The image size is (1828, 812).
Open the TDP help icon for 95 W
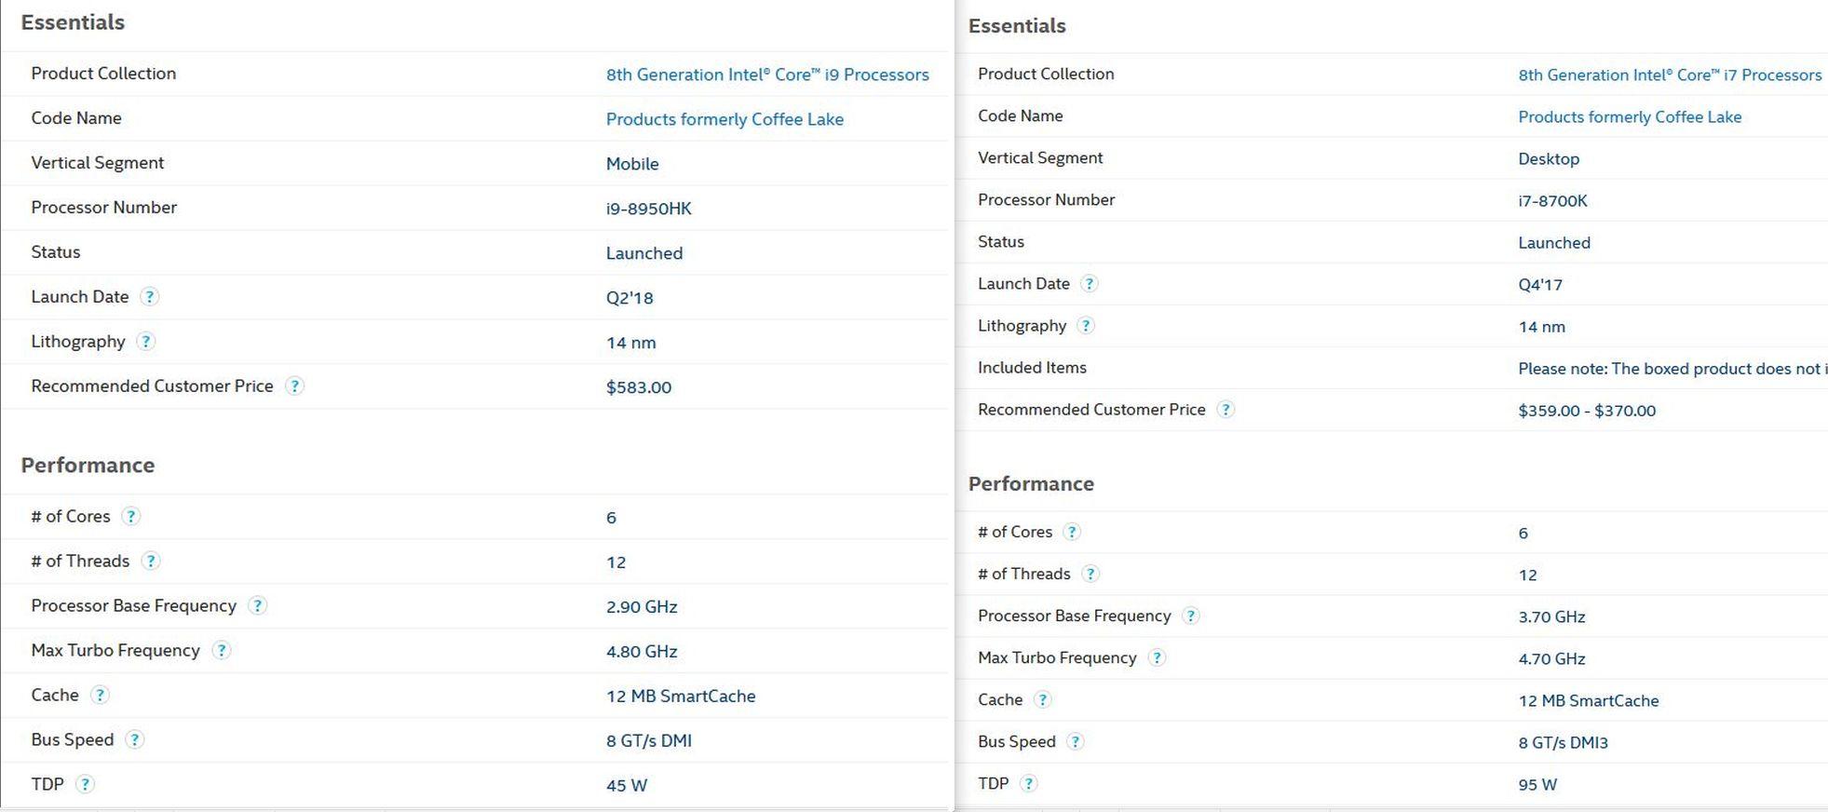coord(1029,784)
